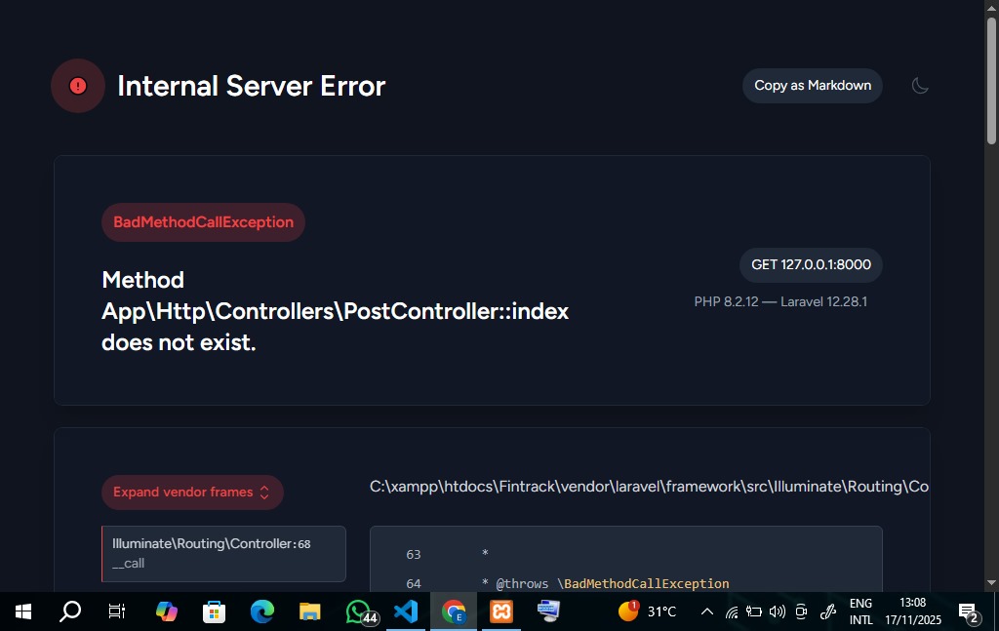Viewport: 999px width, 631px height.
Task: Click Expand vendor frames
Action: (x=192, y=492)
